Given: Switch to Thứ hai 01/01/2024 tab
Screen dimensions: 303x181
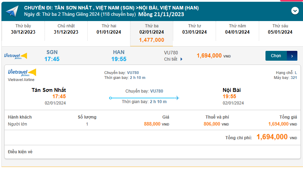Looking at the screenshot, I should pyautogui.click(x=109, y=29).
